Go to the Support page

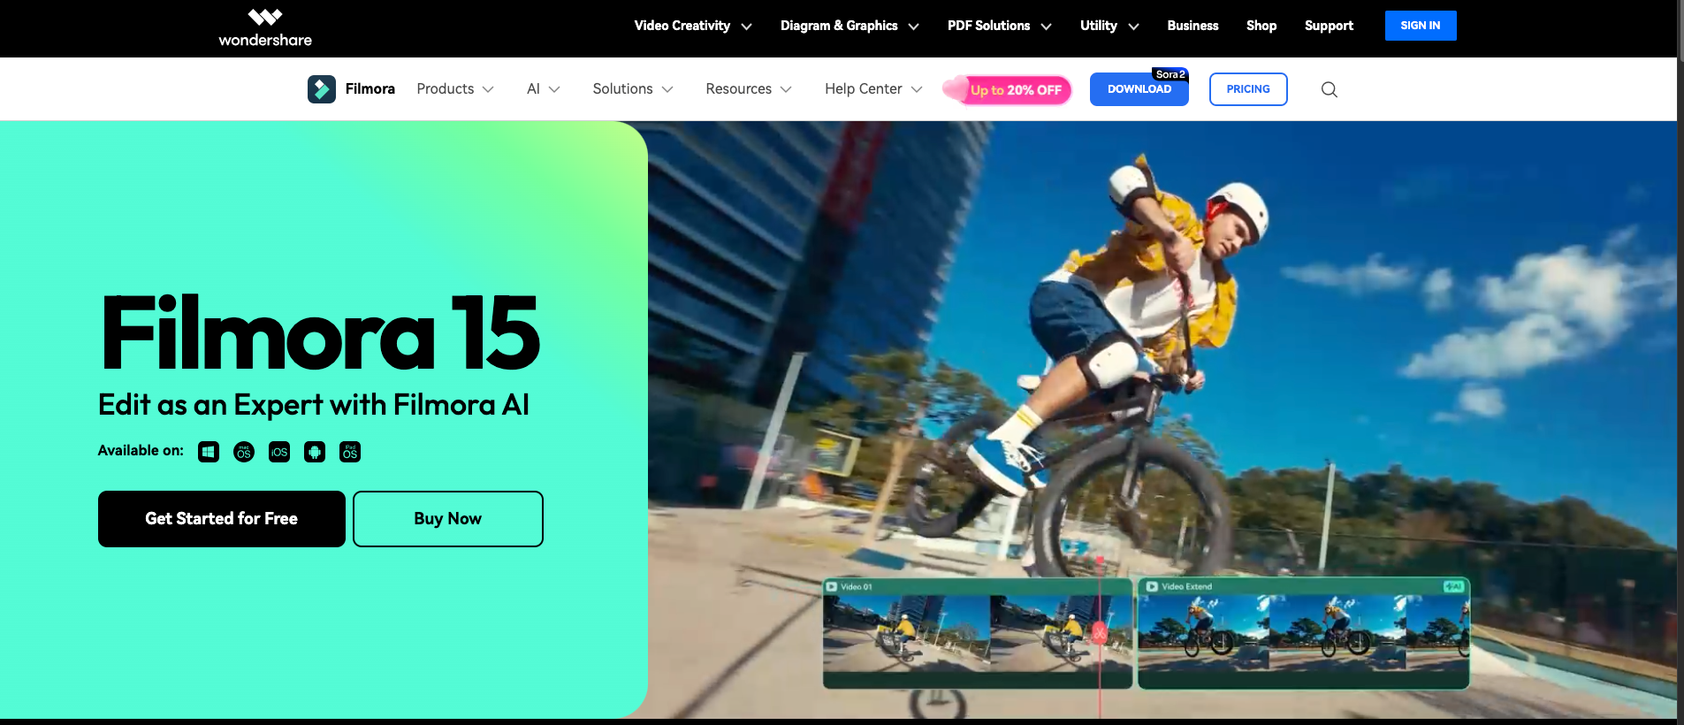pyautogui.click(x=1329, y=26)
